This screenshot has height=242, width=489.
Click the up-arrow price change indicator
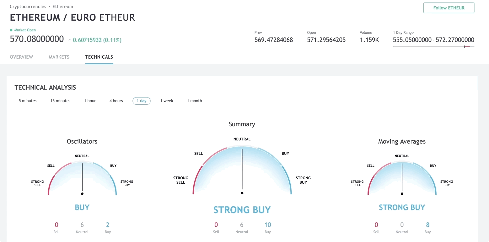(70, 40)
